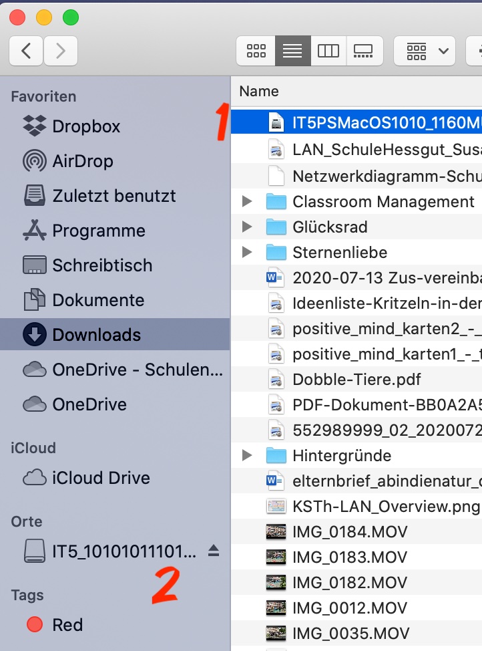482x651 pixels.
Task: Switch to gallery view in toolbar
Action: click(x=365, y=51)
